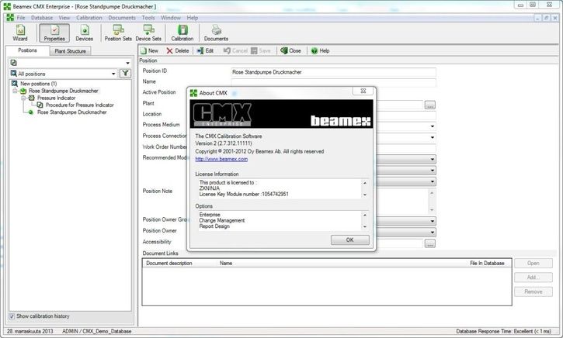
Task: Open the Devices view
Action: pos(85,33)
